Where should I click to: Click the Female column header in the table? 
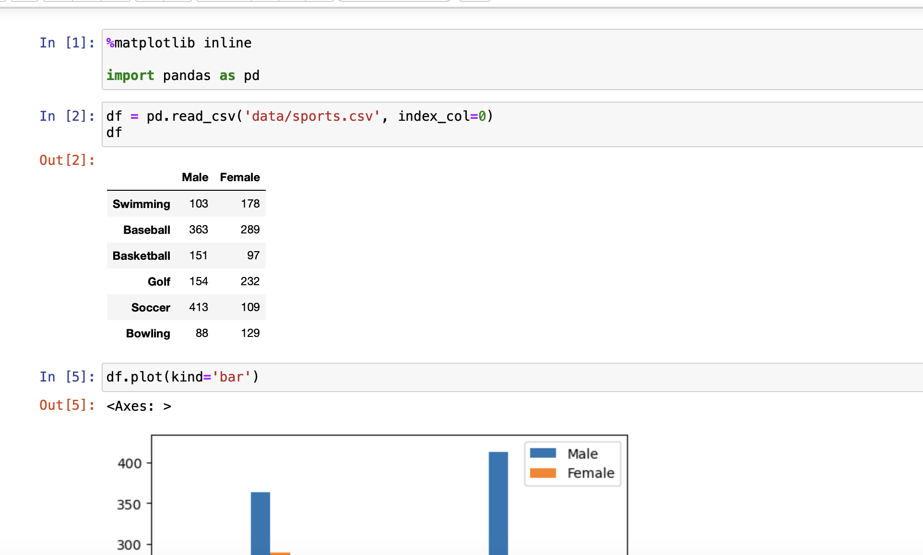point(239,177)
